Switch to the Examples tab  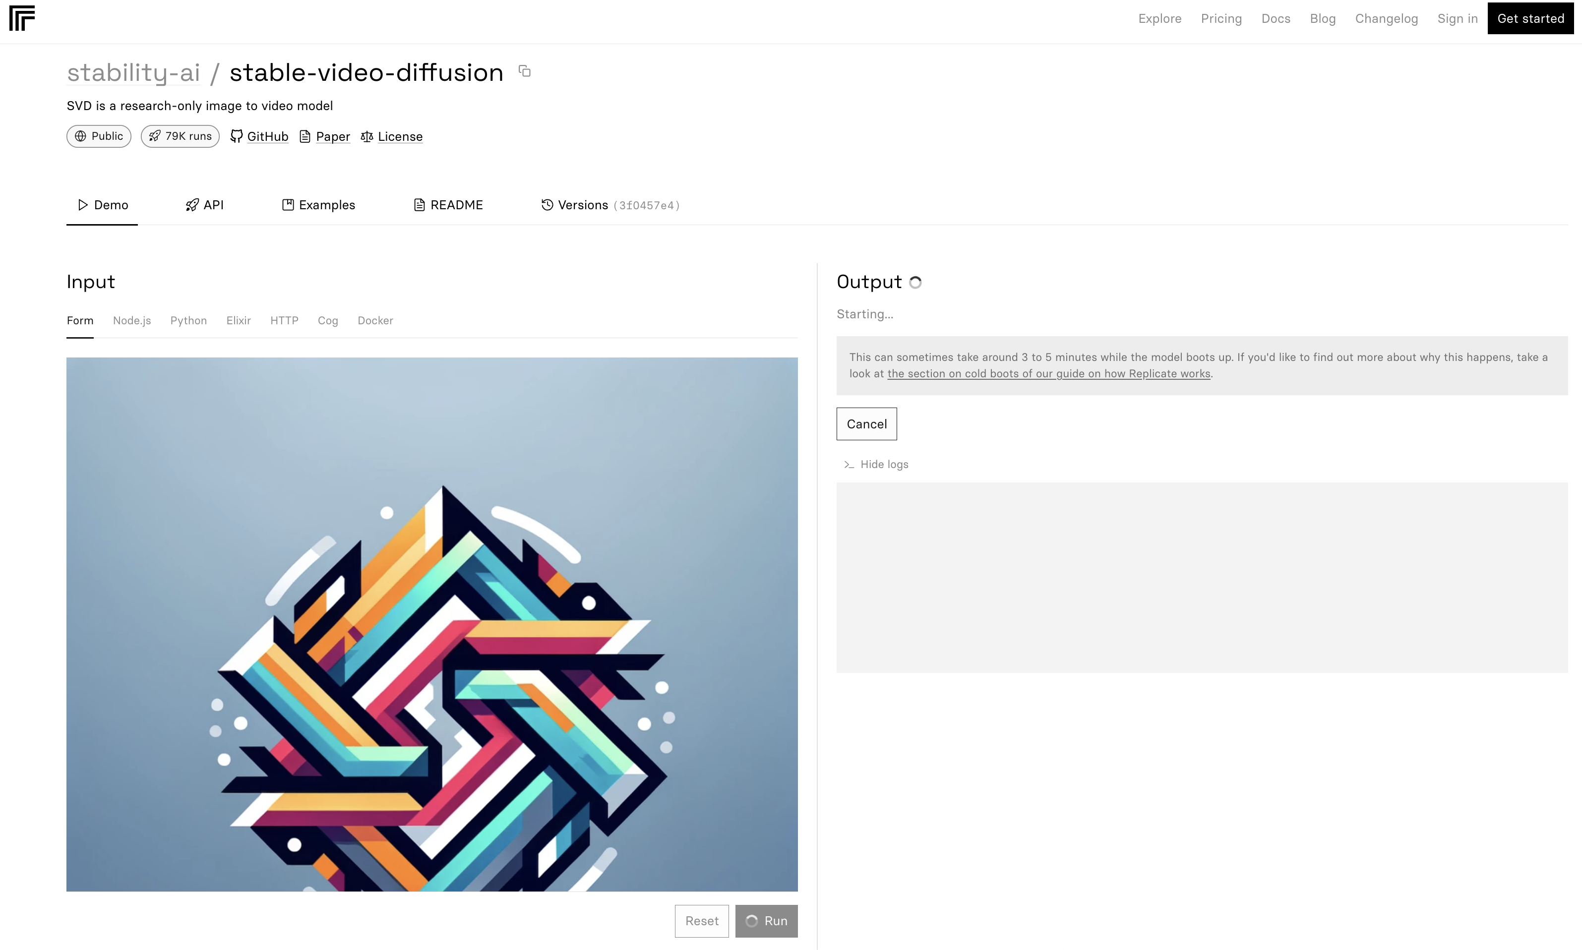(x=319, y=204)
